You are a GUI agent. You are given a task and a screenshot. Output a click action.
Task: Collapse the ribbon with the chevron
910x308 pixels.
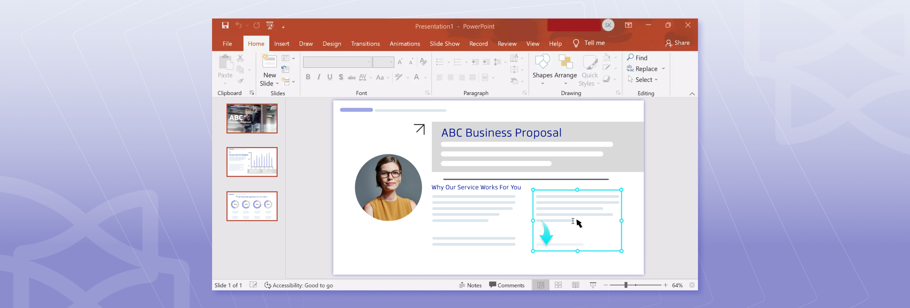[x=692, y=94]
